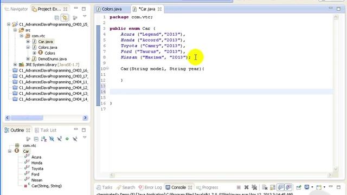Image resolution: width=347 pixels, height=195 pixels.
Task: Select DemoEnums.java file in tree
Action: [52, 59]
